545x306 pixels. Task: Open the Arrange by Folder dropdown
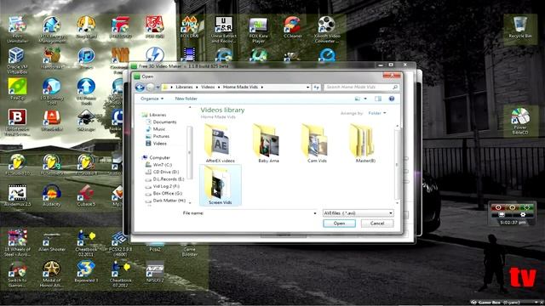377,113
